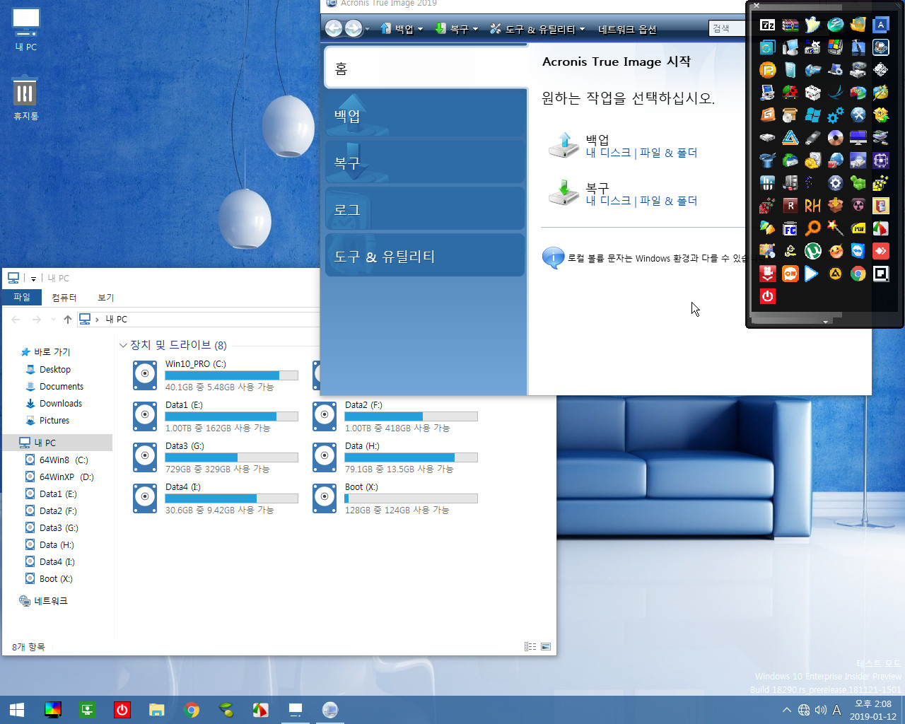This screenshot has height=724, width=905.
Task: Open File Explorer from the taskbar
Action: pos(156,710)
